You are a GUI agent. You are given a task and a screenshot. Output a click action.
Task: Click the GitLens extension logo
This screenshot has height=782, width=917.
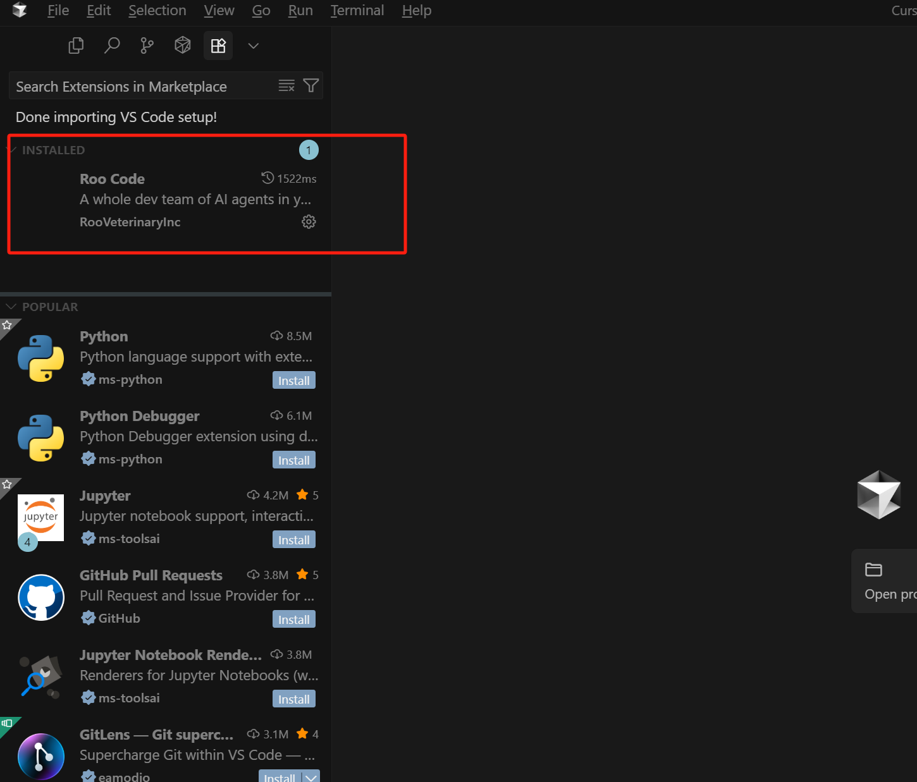tap(41, 757)
